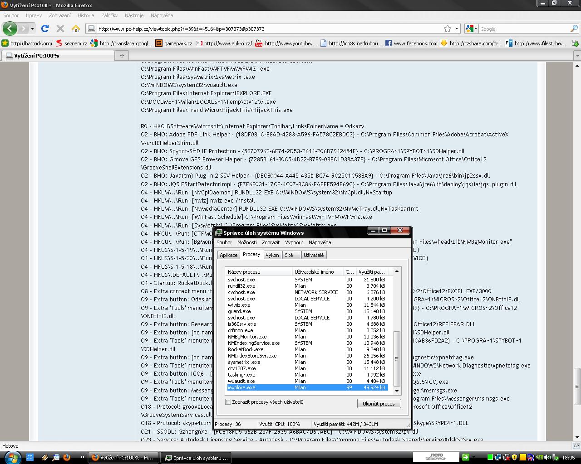
Task: Select the NMBgMonitor.exe process row
Action: 307,337
